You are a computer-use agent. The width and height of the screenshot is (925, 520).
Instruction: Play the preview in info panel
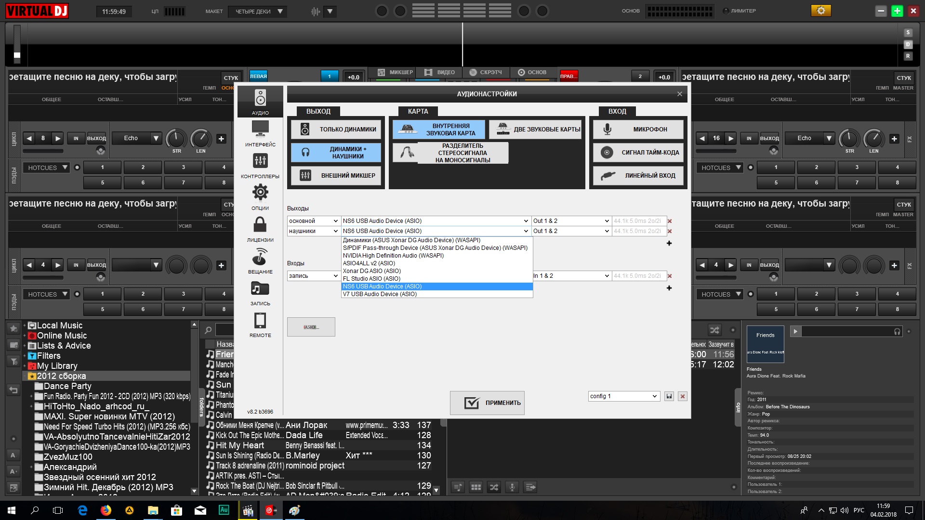tap(795, 331)
